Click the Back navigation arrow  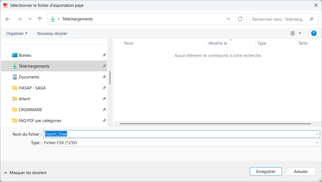(x=8, y=19)
